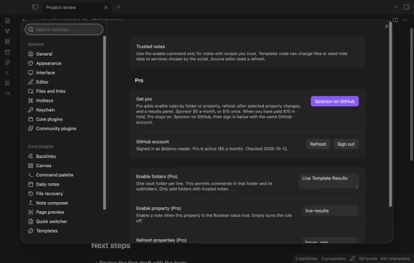Open quick switcher ribbon icon

(x=7, y=21)
